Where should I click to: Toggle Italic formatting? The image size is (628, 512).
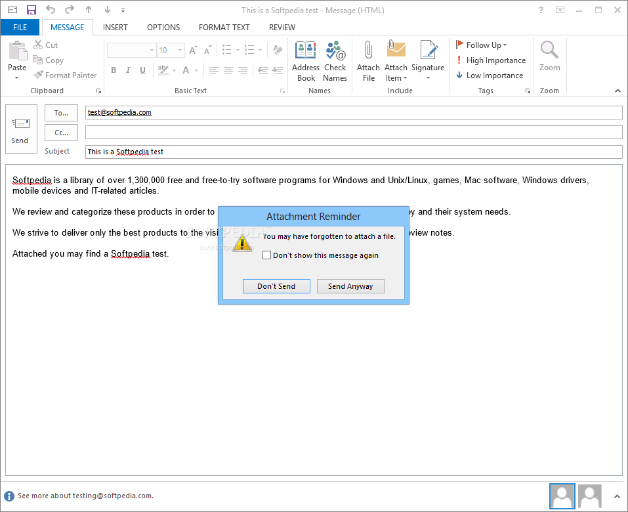(x=128, y=70)
